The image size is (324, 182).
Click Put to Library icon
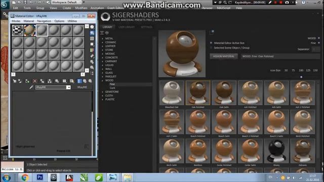click(x=57, y=81)
